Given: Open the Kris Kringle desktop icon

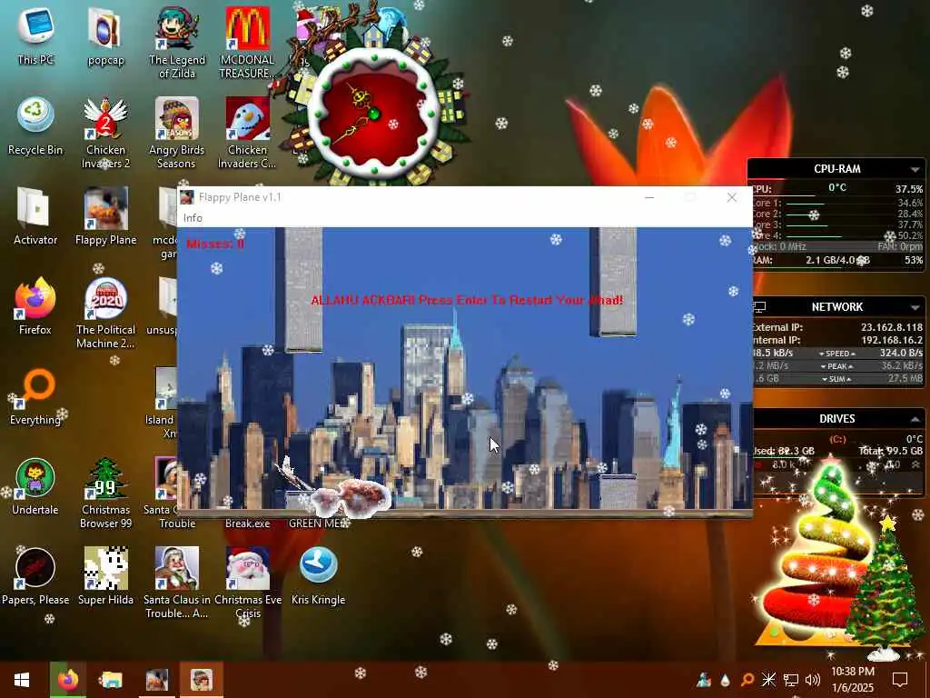Looking at the screenshot, I should 319,577.
